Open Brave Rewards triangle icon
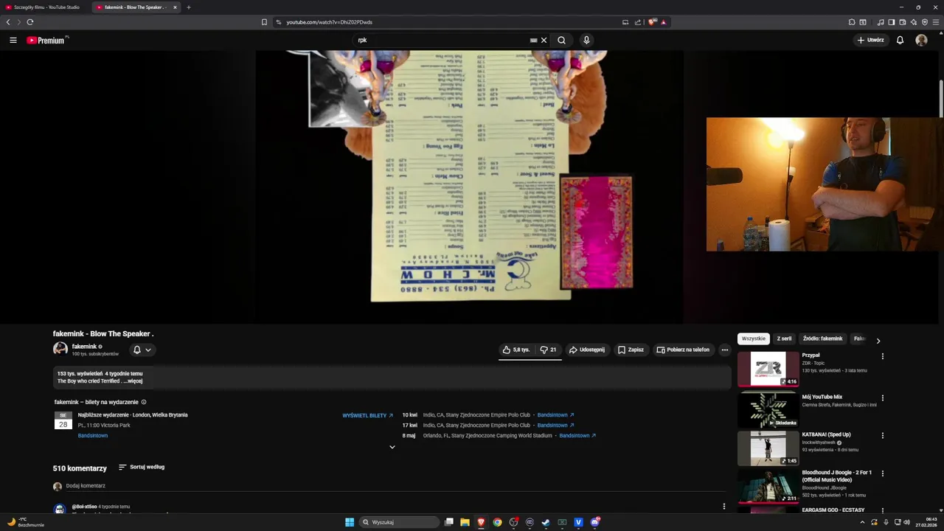 coord(663,22)
